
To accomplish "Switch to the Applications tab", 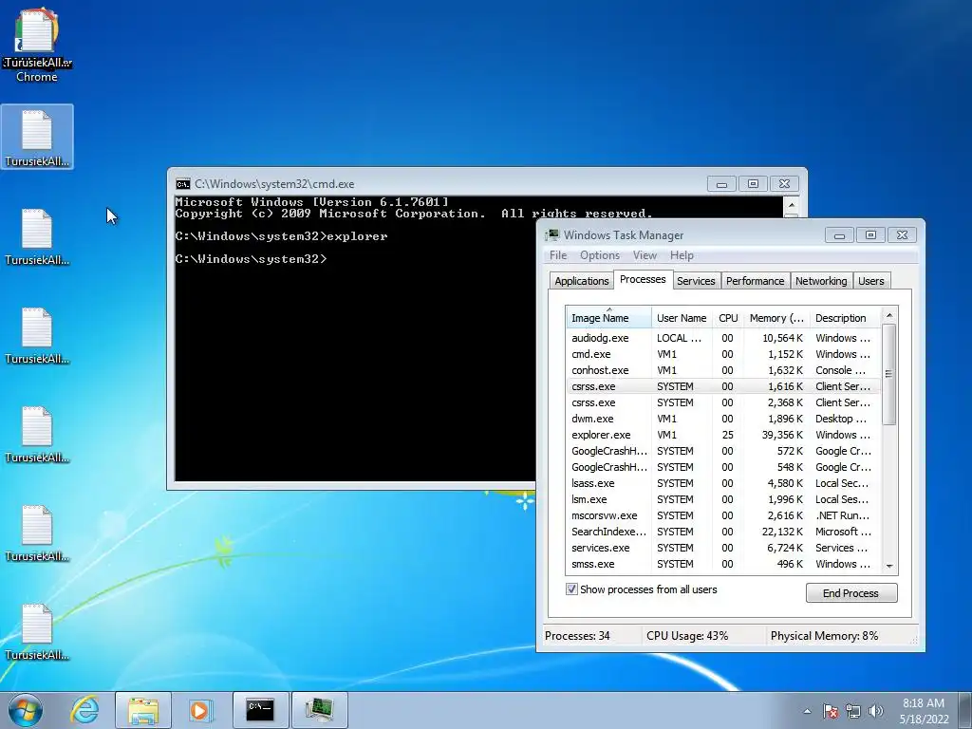I will coord(582,281).
